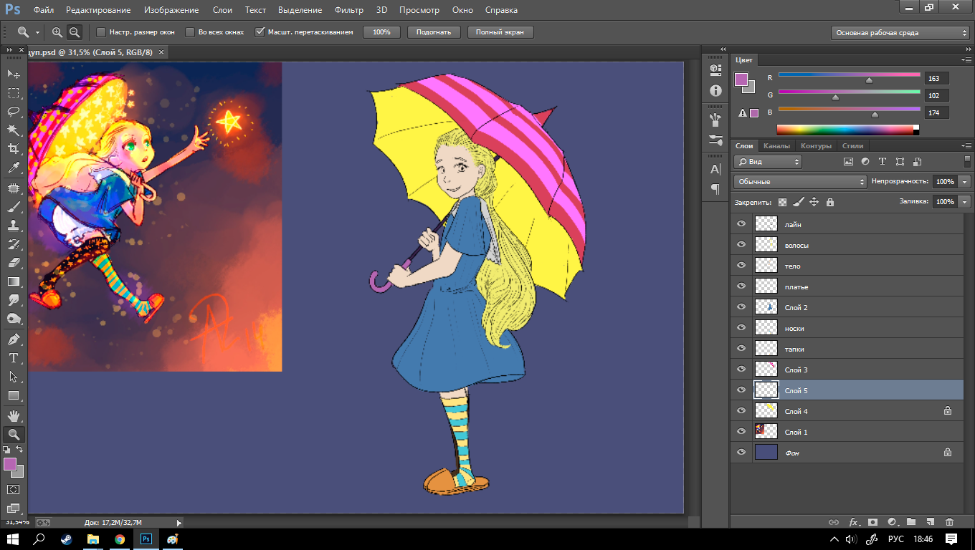Click the 'Полный экран' button
Viewport: 975px width, 550px height.
click(500, 32)
